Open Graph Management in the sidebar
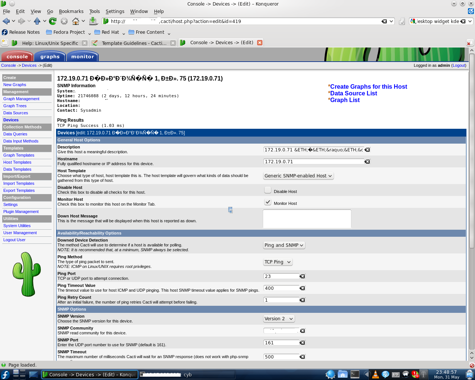Screen dimensions: 475x380 click(21, 99)
